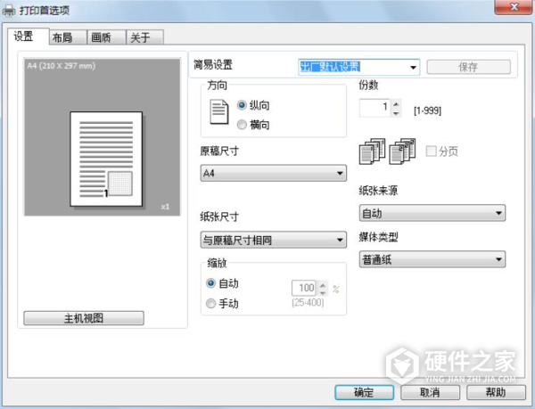Image resolution: width=535 pixels, height=409 pixels.
Task: Open the 纸张尺寸 dropdown
Action: pos(274,240)
